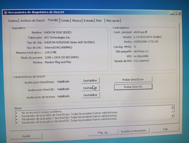Click the Con log. WHQL value Sí
This screenshot has height=143, width=189.
(135, 47)
